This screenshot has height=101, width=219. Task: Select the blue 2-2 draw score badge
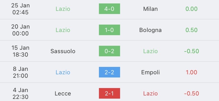(x=109, y=72)
